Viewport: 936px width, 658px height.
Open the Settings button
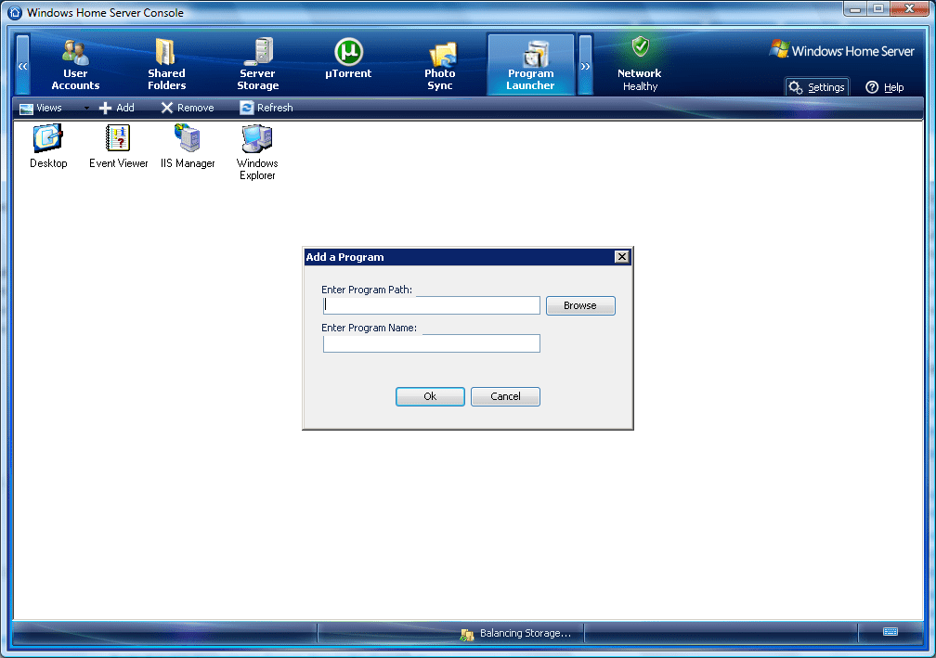coord(817,87)
